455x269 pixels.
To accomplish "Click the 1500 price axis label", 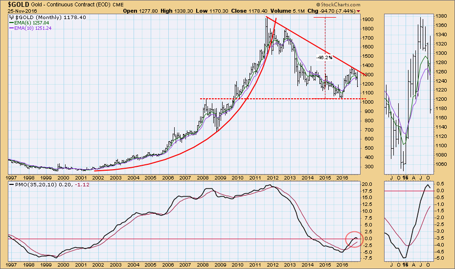I will click(x=367, y=56).
